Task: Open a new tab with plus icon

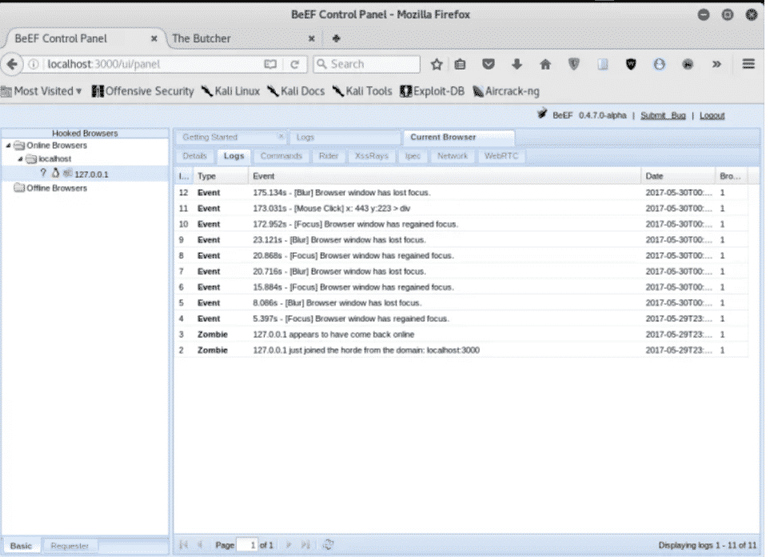Action: [x=336, y=38]
